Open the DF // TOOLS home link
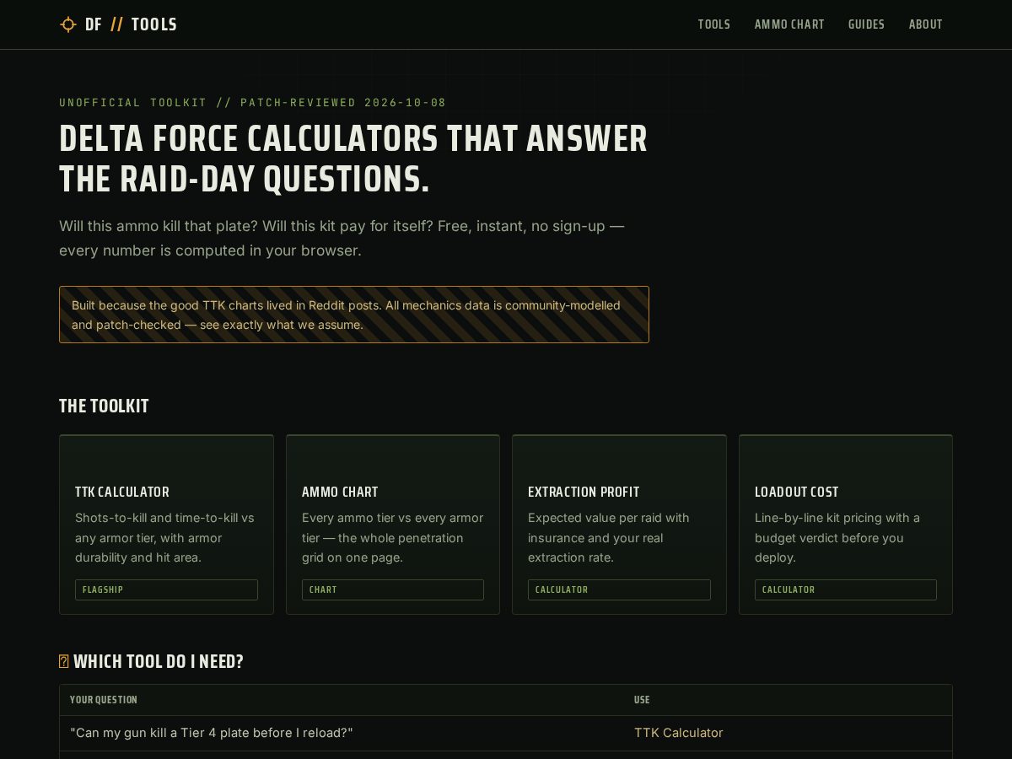This screenshot has height=759, width=1012. click(118, 24)
